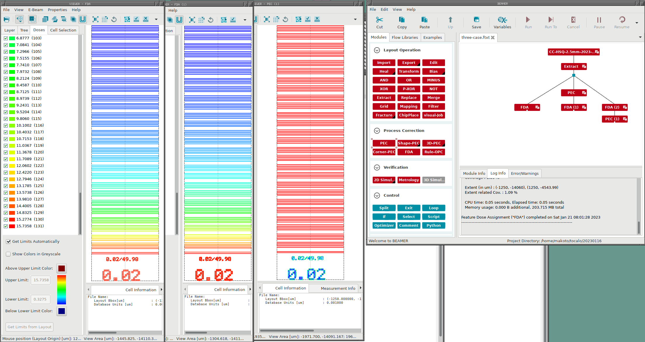The height and width of the screenshot is (342, 645).
Task: Open PEC (1) viewer toolbar overflow arrow
Action: [355, 19]
